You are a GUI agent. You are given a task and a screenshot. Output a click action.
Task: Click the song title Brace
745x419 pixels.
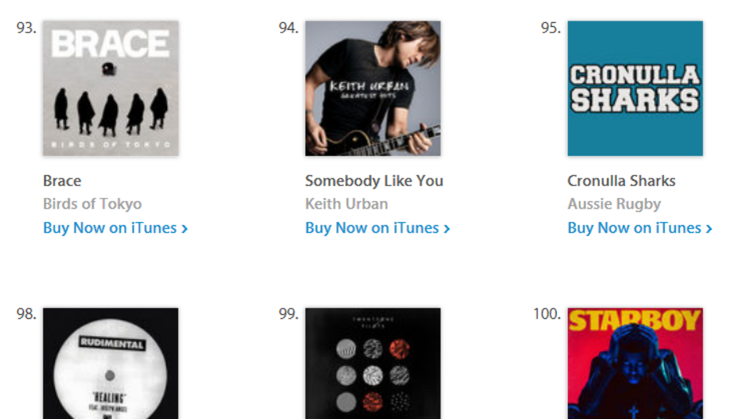pos(62,181)
